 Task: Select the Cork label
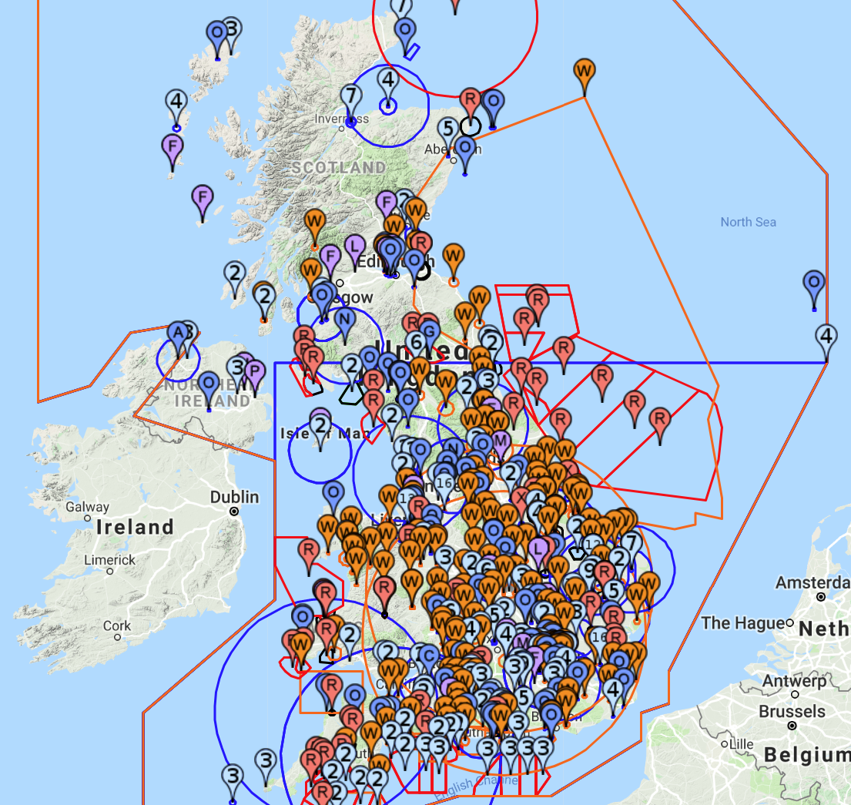tap(117, 626)
